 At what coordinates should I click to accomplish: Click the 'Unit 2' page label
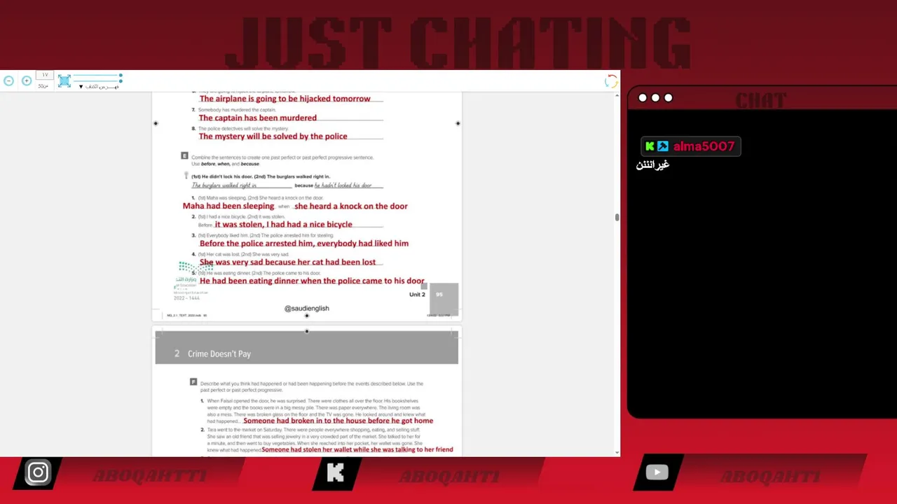tap(417, 295)
